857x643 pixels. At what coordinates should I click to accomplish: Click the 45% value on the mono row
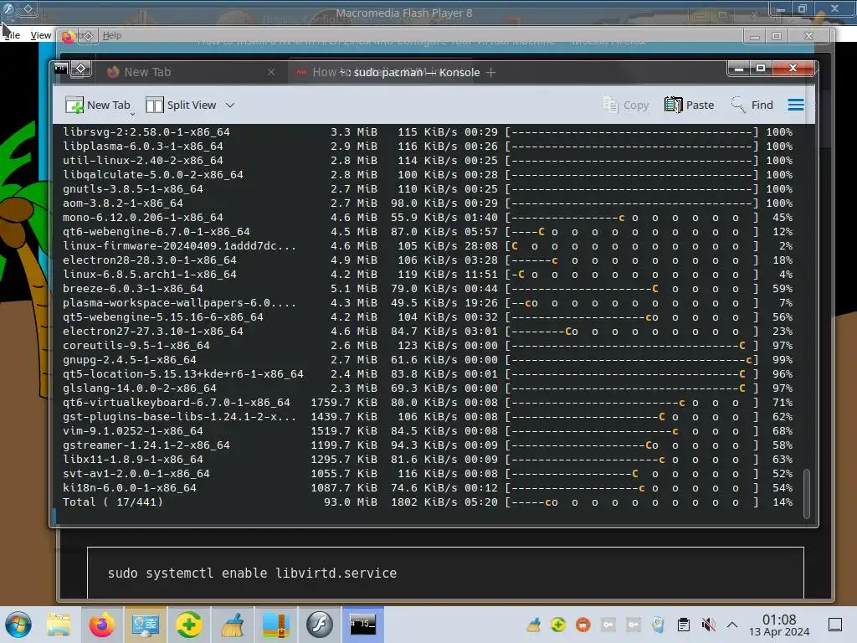point(783,217)
